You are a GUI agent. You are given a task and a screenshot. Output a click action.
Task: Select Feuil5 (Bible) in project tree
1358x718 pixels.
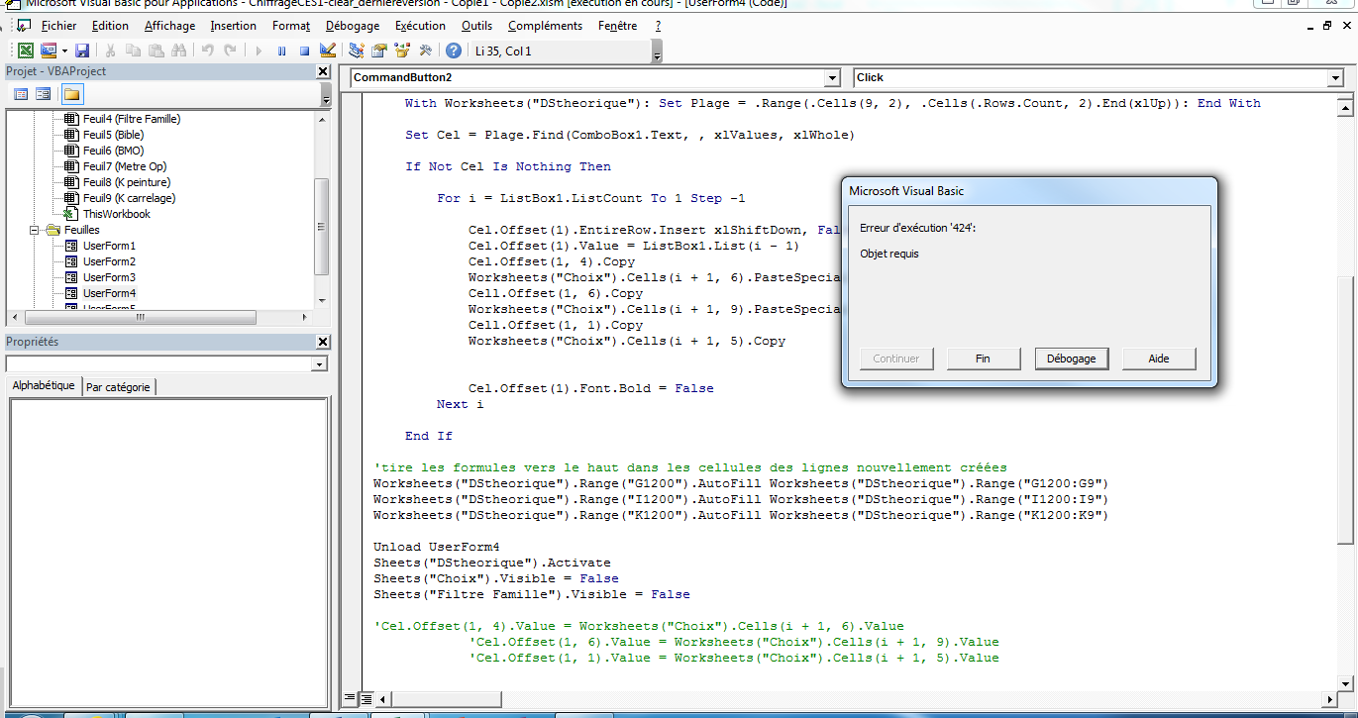pos(113,135)
